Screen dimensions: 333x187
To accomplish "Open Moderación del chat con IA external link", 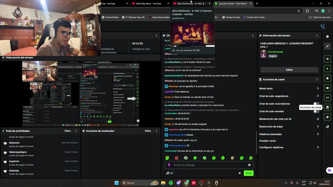I will (318, 119).
